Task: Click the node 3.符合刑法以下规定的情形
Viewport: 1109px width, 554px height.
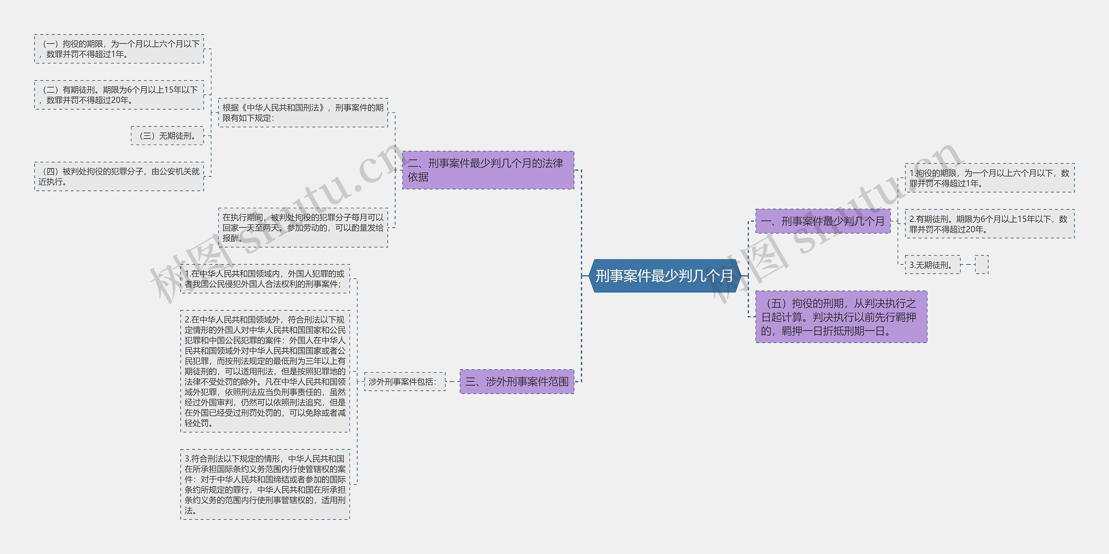Action: coord(265,484)
